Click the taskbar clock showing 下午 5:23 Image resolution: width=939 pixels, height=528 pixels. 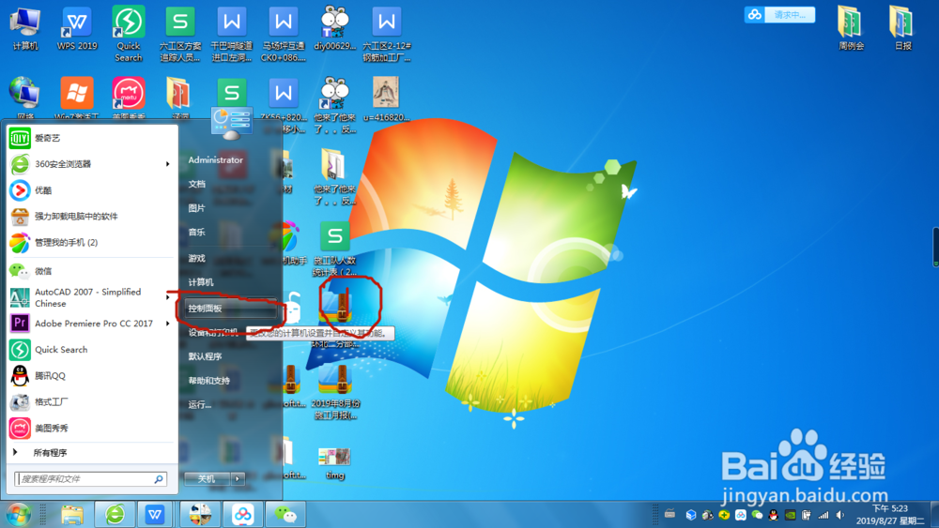point(890,514)
